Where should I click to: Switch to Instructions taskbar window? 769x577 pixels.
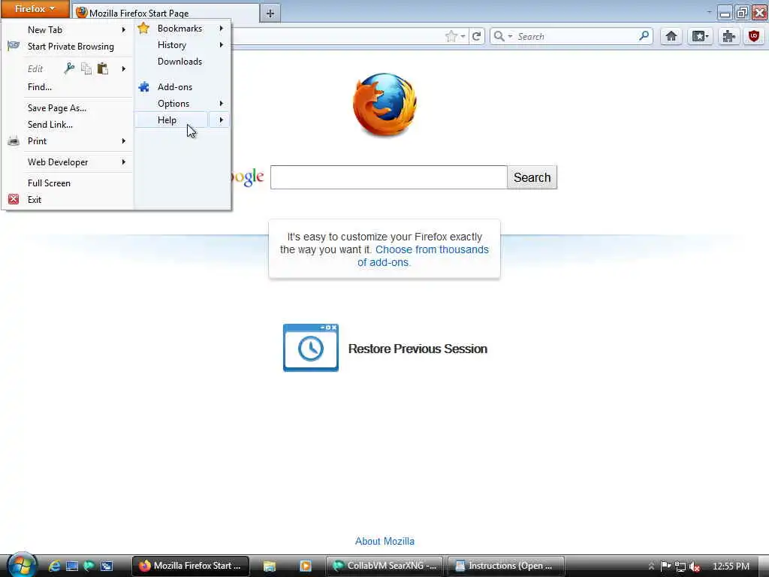[x=506, y=566]
